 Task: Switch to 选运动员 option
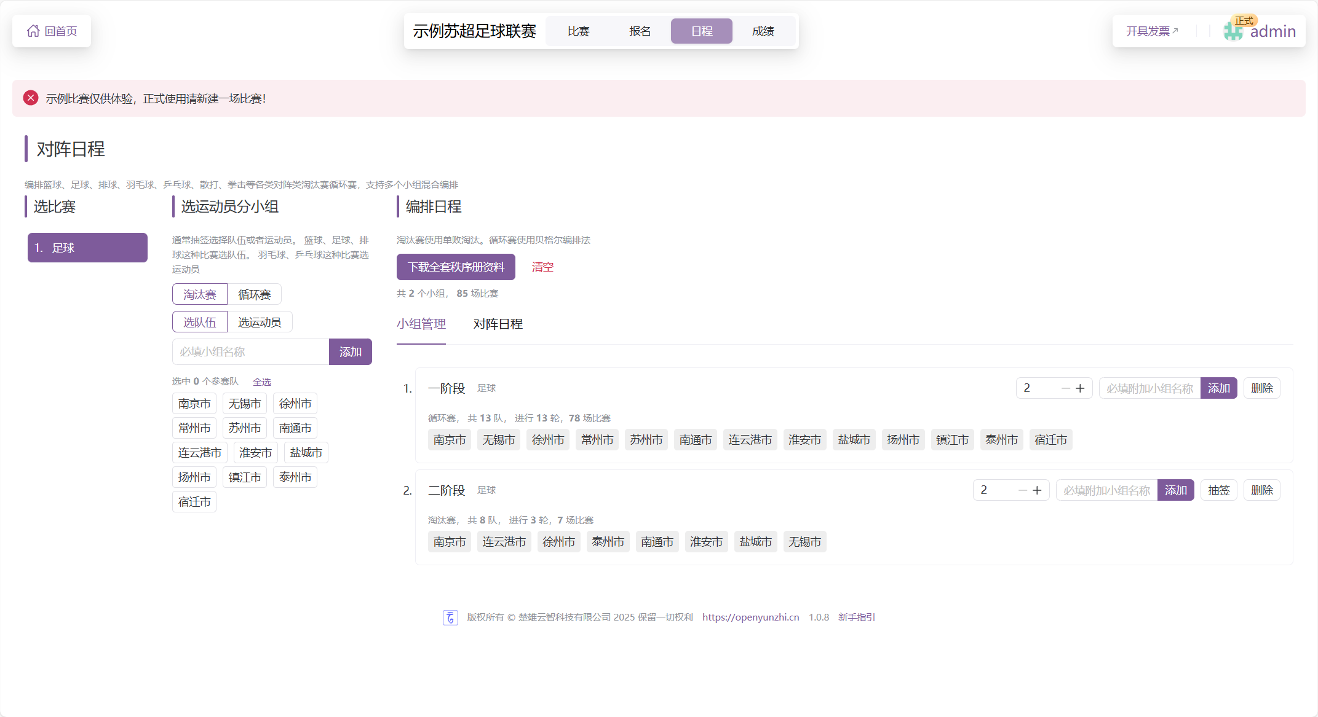259,322
